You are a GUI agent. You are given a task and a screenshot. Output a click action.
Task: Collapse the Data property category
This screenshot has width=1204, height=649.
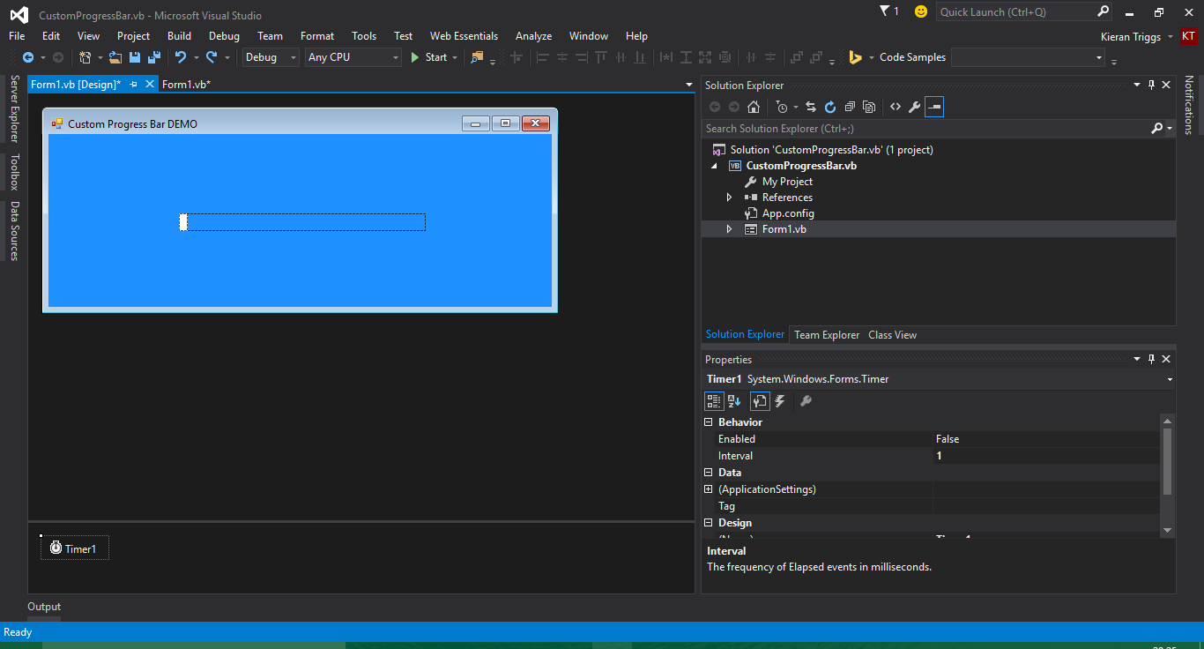tap(709, 473)
